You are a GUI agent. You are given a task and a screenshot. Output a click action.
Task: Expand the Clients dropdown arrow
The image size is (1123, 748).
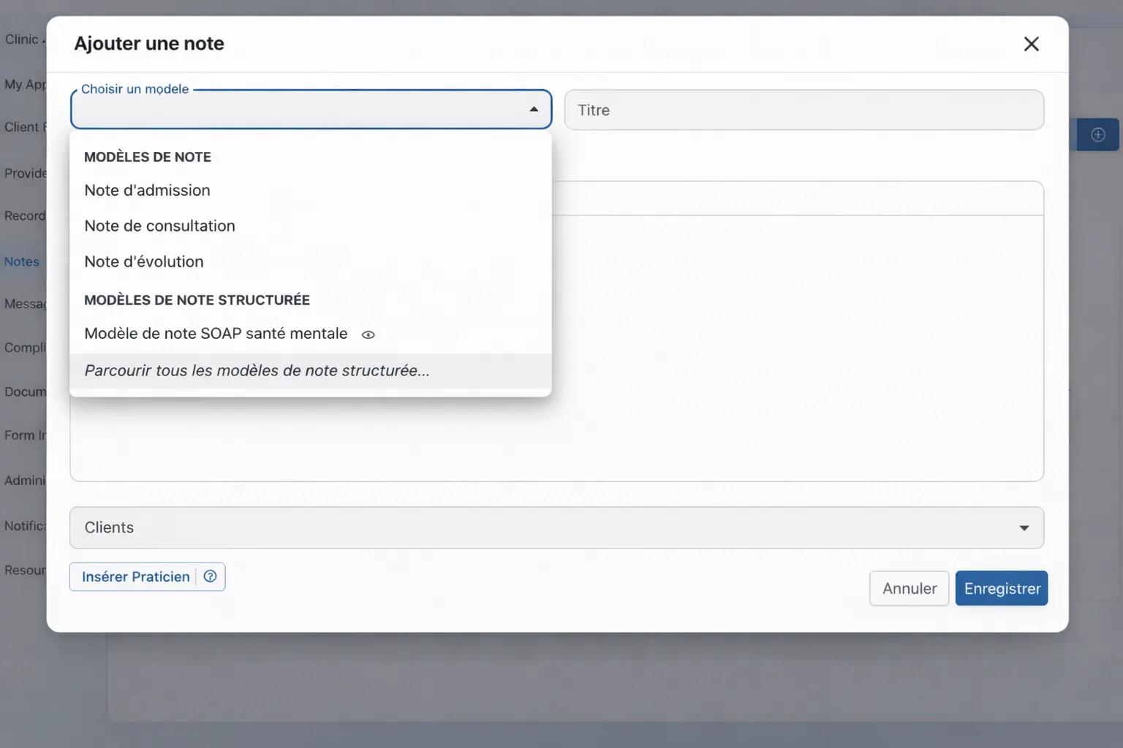[x=1024, y=527]
